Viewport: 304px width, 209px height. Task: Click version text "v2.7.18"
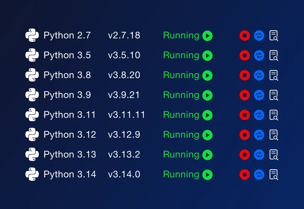[124, 35]
